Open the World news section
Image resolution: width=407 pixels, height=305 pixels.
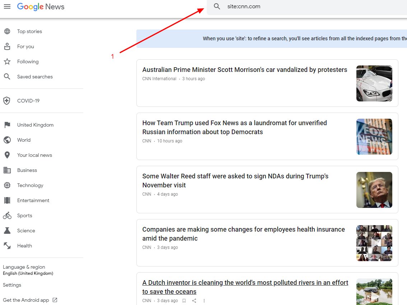24,140
